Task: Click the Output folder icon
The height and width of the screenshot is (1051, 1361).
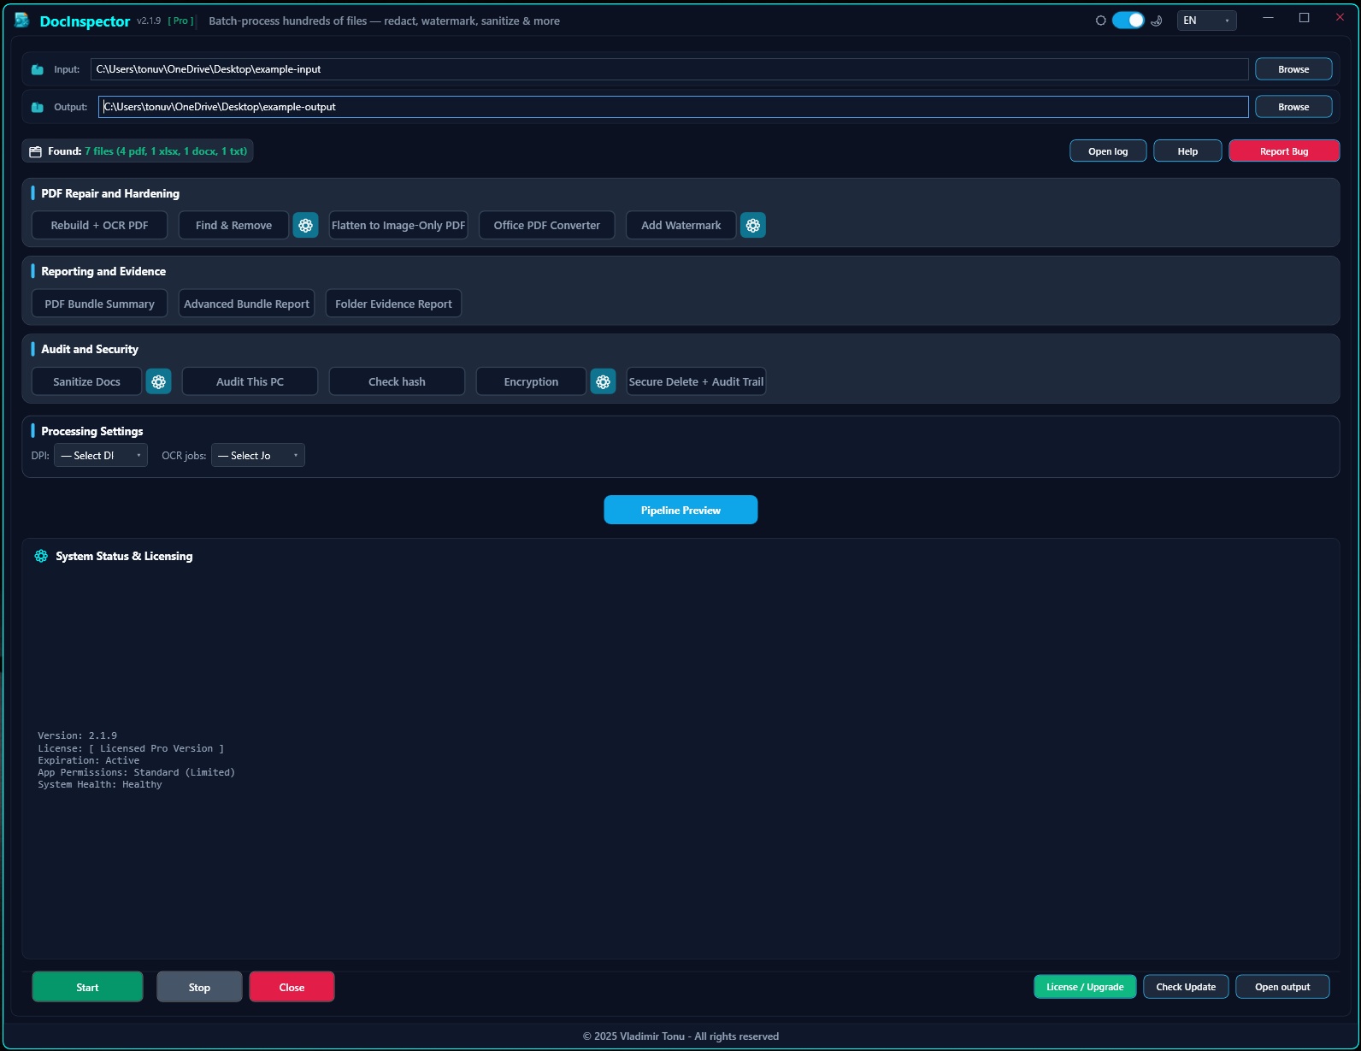Action: pos(38,107)
